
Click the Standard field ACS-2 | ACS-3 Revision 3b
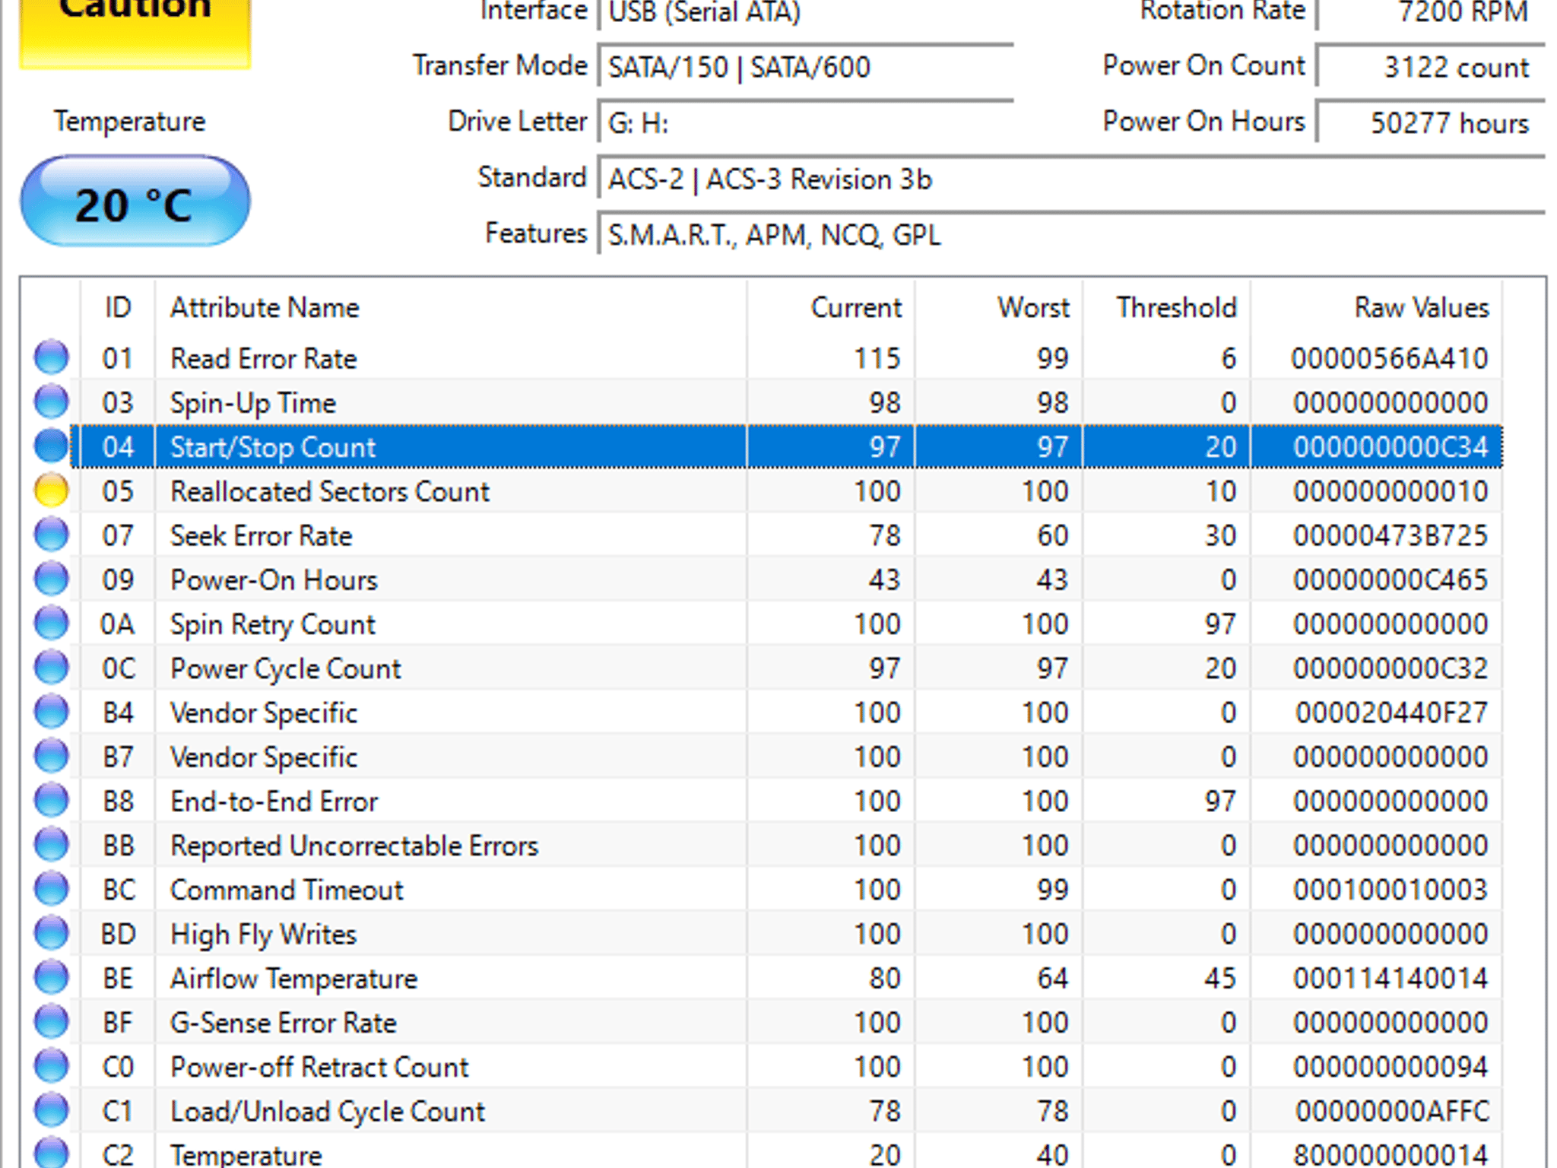pyautogui.click(x=1072, y=179)
